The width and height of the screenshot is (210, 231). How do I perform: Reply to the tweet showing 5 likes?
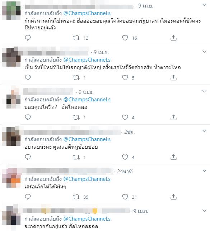coord(28,78)
